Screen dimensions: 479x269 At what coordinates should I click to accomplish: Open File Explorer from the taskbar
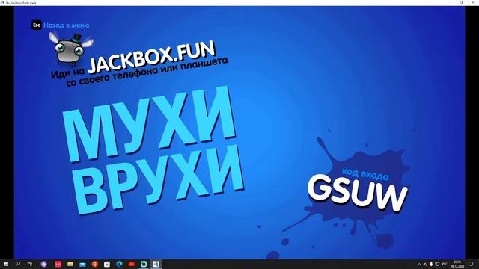70,264
